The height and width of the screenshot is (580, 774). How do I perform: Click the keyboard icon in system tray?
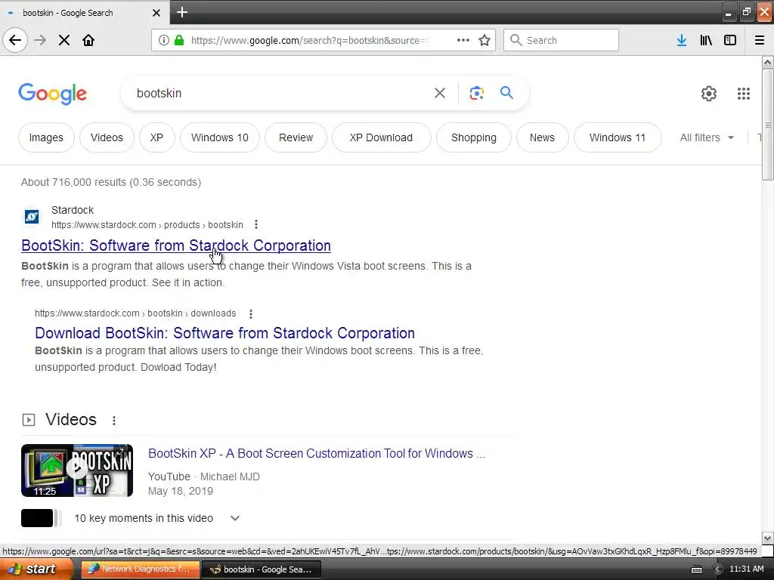pyautogui.click(x=696, y=569)
